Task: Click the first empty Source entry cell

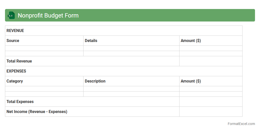Action: pos(44,48)
